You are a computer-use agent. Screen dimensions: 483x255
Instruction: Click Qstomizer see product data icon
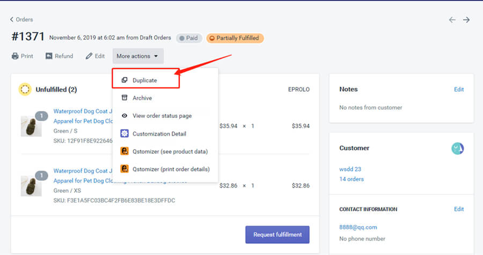pyautogui.click(x=125, y=151)
